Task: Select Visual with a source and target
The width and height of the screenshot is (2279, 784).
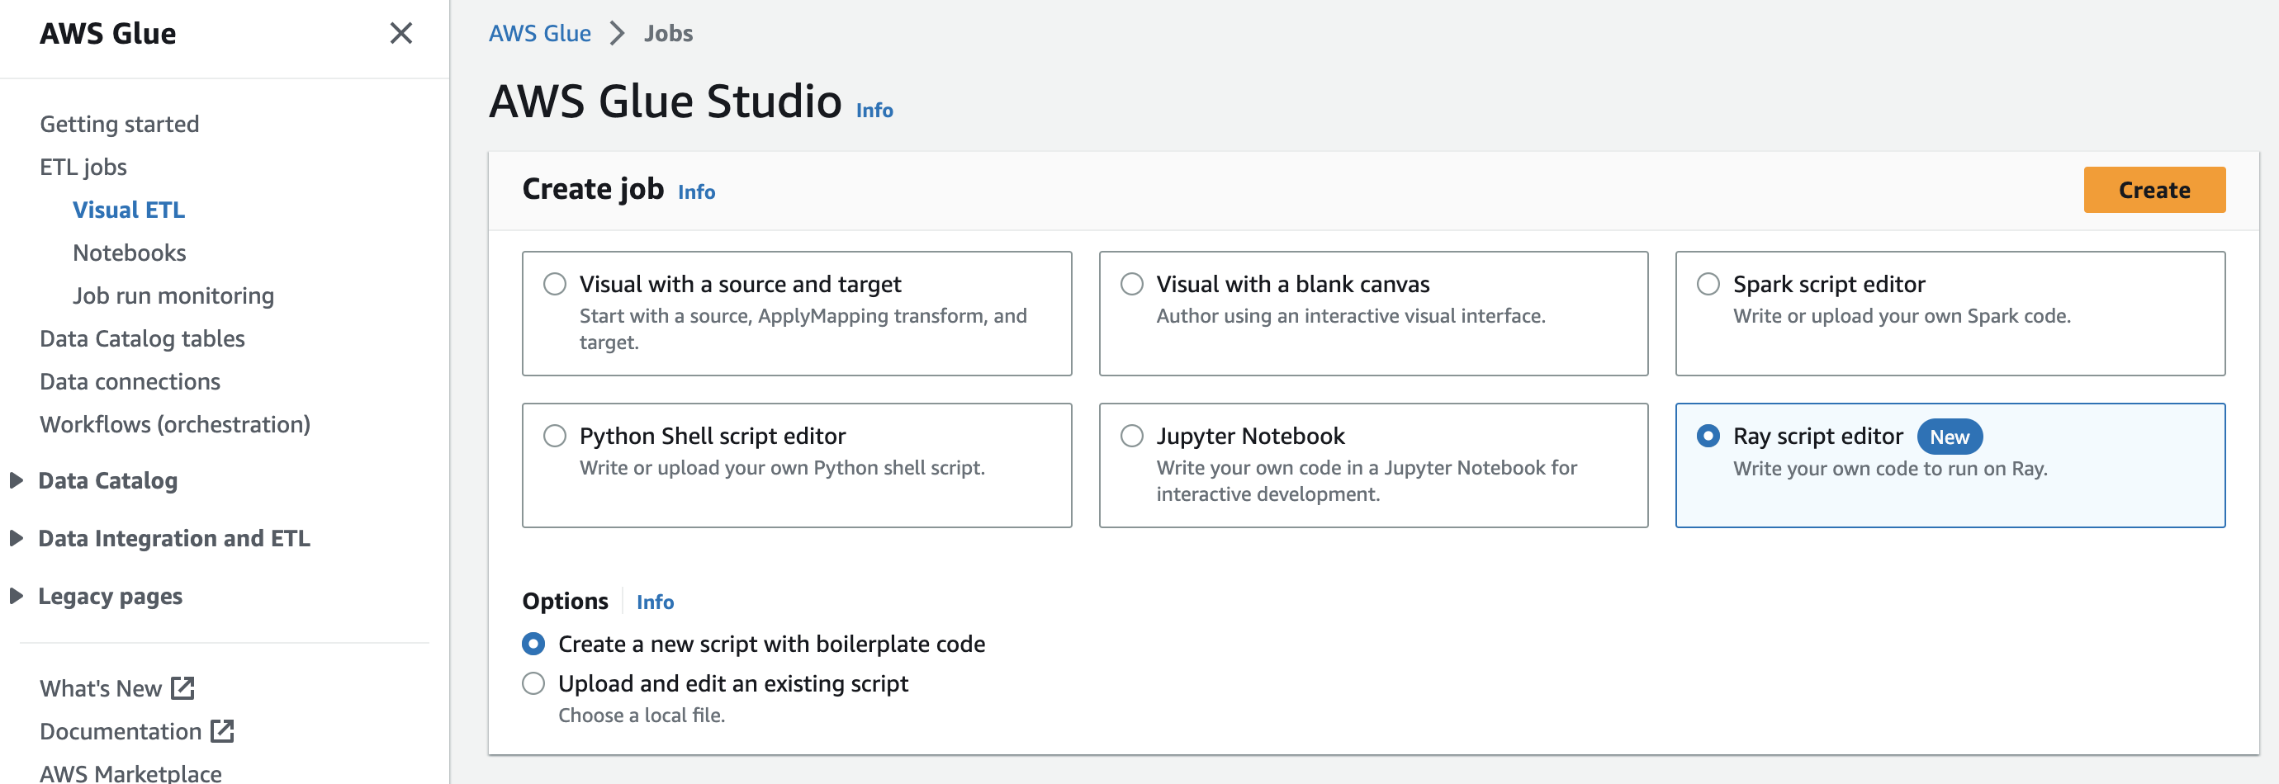Action: coord(556,284)
